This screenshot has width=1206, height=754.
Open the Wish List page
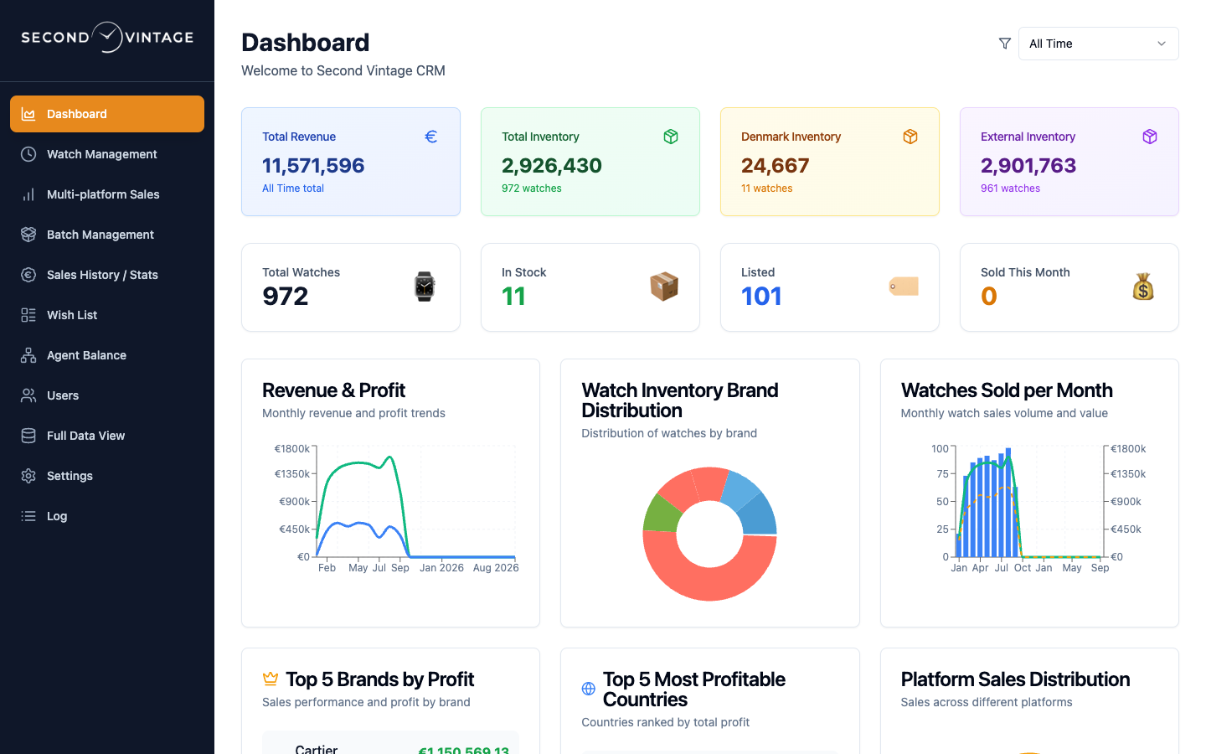107,315
